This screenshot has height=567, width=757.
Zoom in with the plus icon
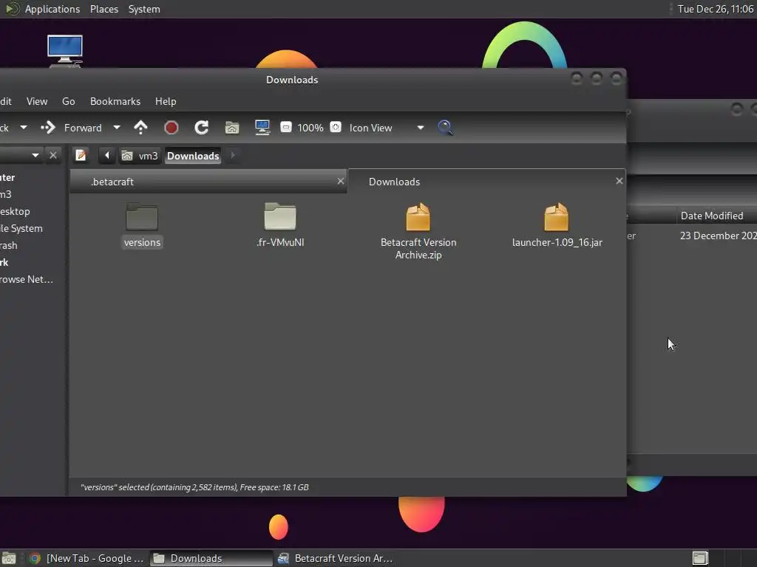tap(336, 127)
